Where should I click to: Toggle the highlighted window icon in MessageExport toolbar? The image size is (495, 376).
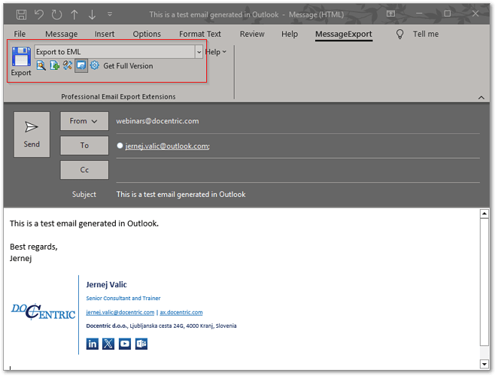[80, 66]
